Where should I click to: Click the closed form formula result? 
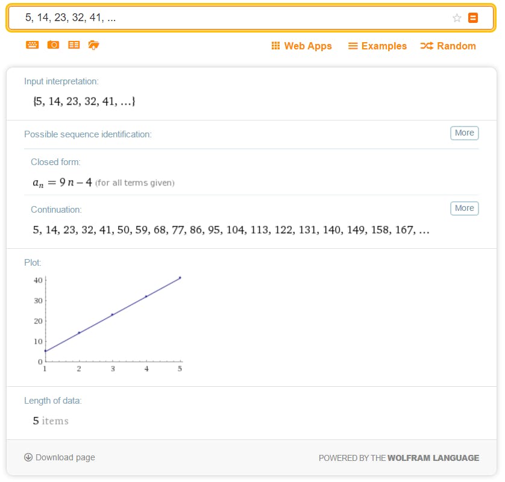coord(63,182)
